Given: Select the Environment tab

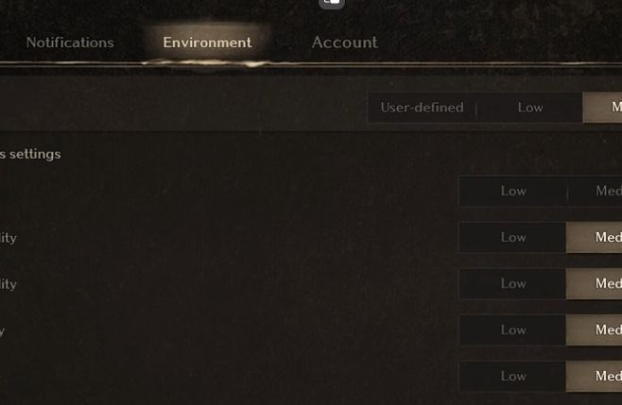Looking at the screenshot, I should tap(207, 42).
